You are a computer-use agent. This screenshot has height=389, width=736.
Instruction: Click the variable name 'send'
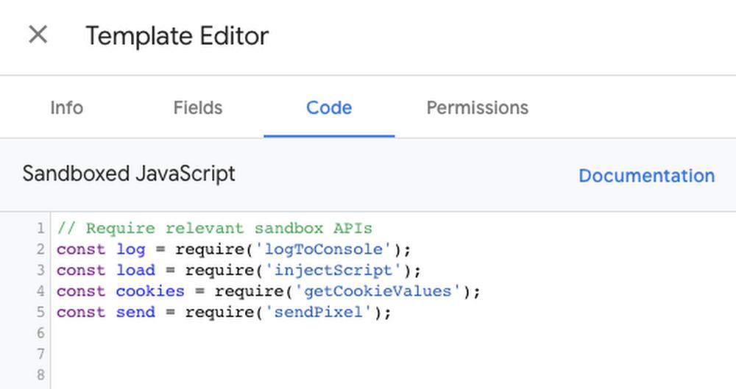135,313
